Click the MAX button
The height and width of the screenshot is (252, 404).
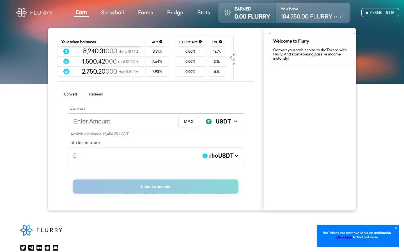click(x=189, y=122)
